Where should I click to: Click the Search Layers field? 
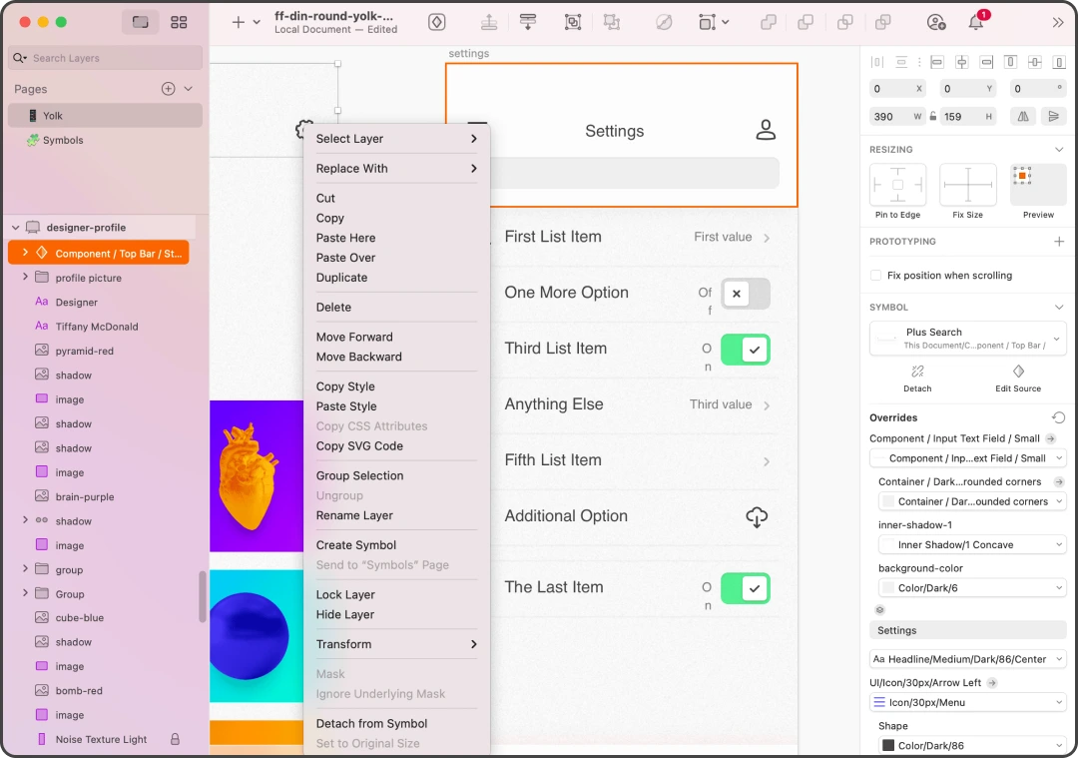(105, 58)
